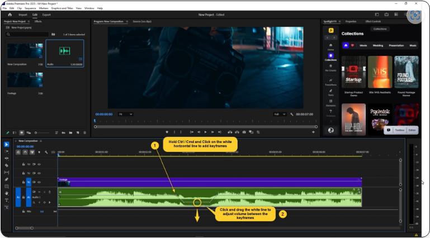Select the Ripple Edit tool
The height and width of the screenshot is (238, 430).
(x=7, y=158)
